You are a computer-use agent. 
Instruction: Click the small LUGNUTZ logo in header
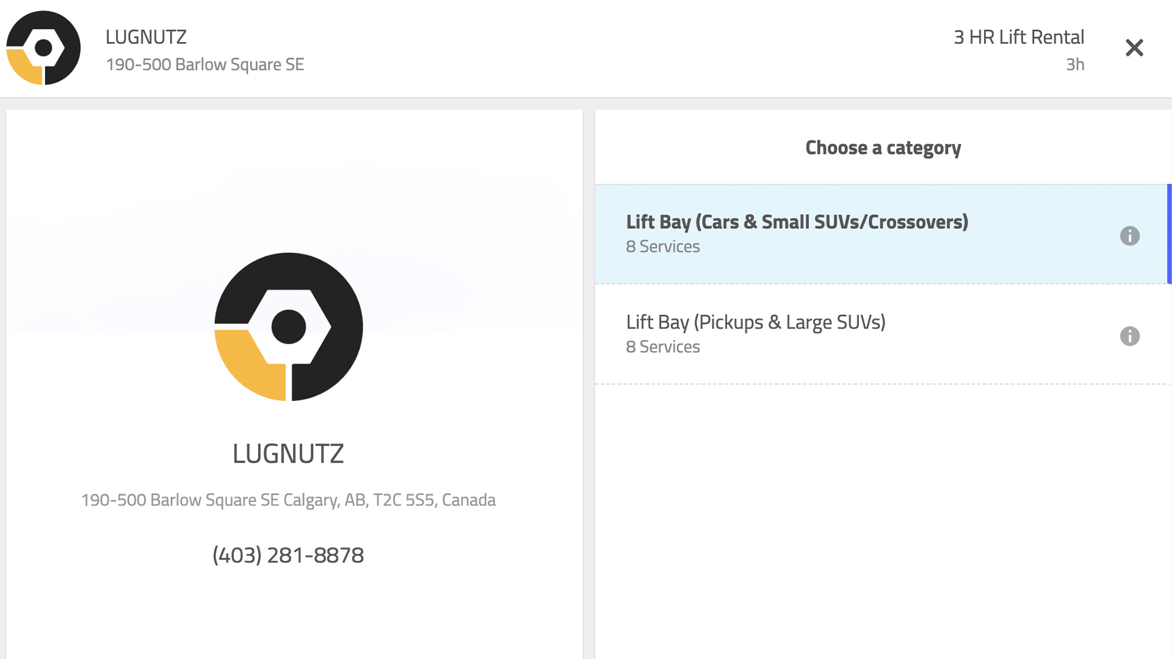(43, 48)
